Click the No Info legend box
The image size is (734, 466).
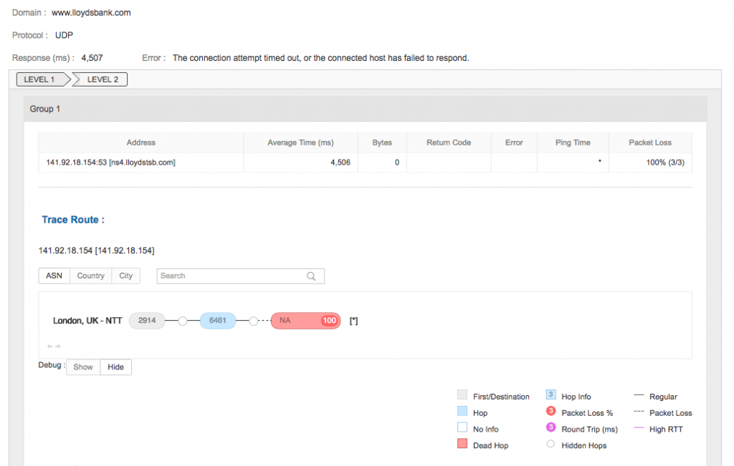462,427
